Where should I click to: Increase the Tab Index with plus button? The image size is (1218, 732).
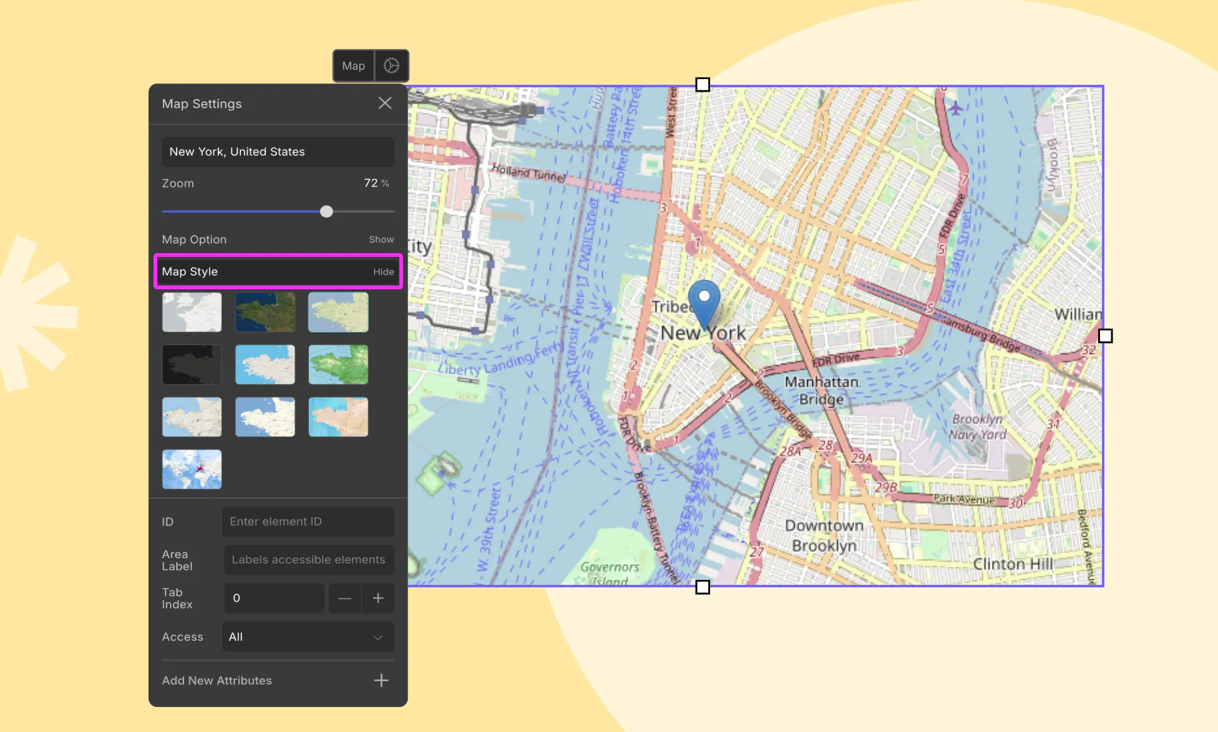[x=378, y=598]
